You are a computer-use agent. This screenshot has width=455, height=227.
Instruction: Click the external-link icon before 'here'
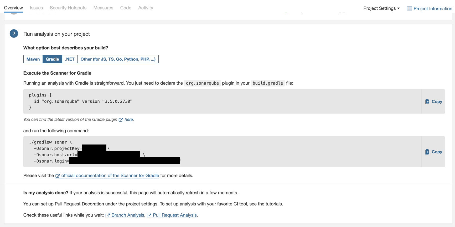[121, 120]
